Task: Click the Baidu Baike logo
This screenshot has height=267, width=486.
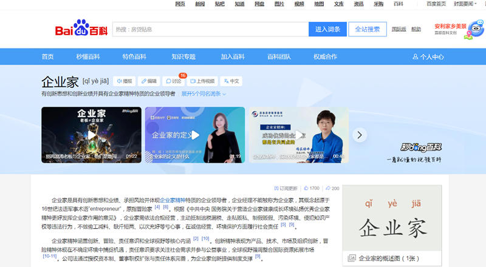Action: (81, 28)
